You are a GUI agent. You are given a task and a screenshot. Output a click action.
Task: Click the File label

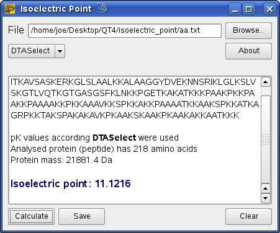coord(16,30)
